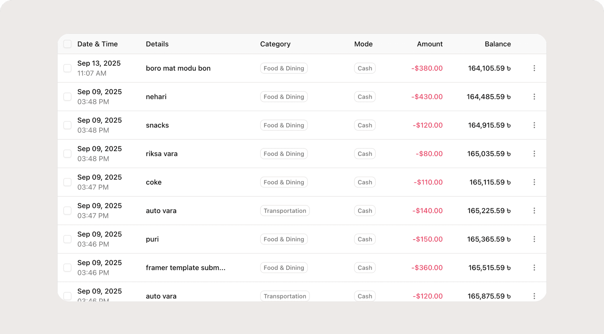Screen dimensions: 604x334
Task: Sort by the Date & Time column header
Action: coord(98,44)
